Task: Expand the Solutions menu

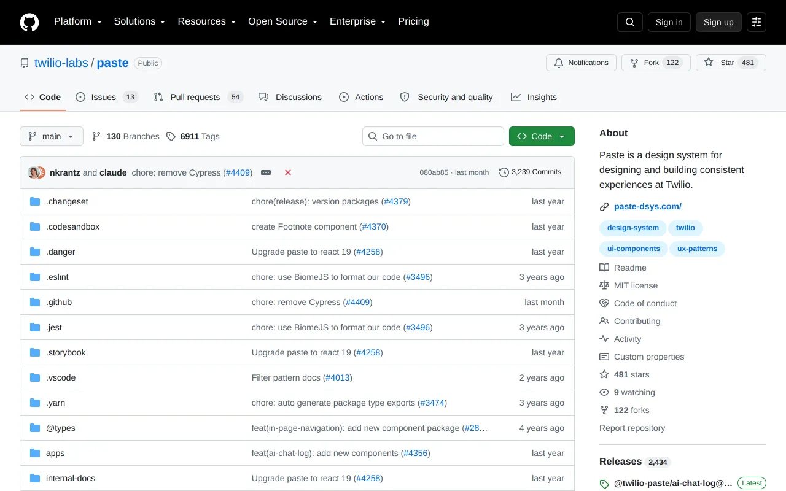Action: click(140, 21)
